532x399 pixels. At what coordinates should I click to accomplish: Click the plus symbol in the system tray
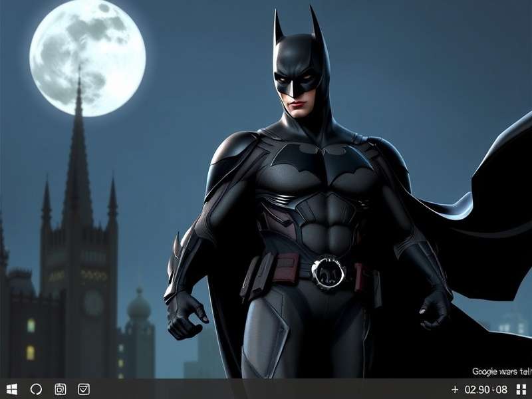click(455, 388)
